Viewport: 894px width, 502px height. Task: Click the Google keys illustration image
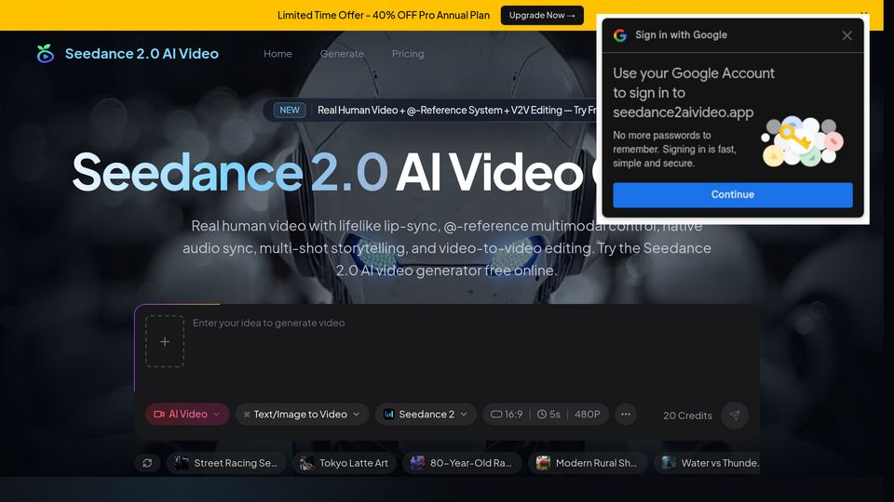[802, 141]
